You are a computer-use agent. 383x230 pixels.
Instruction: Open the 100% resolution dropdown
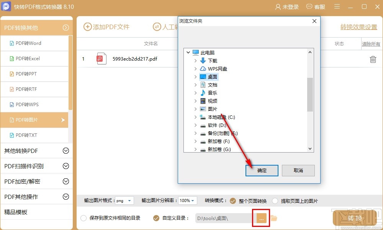pos(187,200)
